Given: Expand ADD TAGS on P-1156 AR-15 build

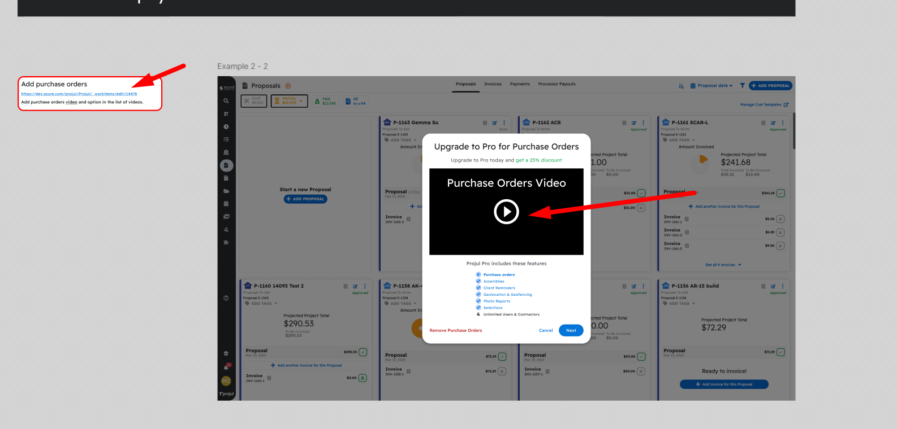Looking at the screenshot, I should pyautogui.click(x=679, y=304).
